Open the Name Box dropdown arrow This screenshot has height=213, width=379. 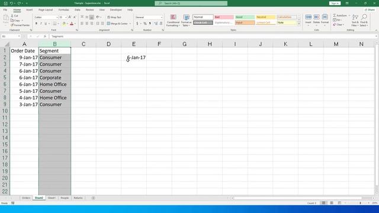click(x=19, y=36)
